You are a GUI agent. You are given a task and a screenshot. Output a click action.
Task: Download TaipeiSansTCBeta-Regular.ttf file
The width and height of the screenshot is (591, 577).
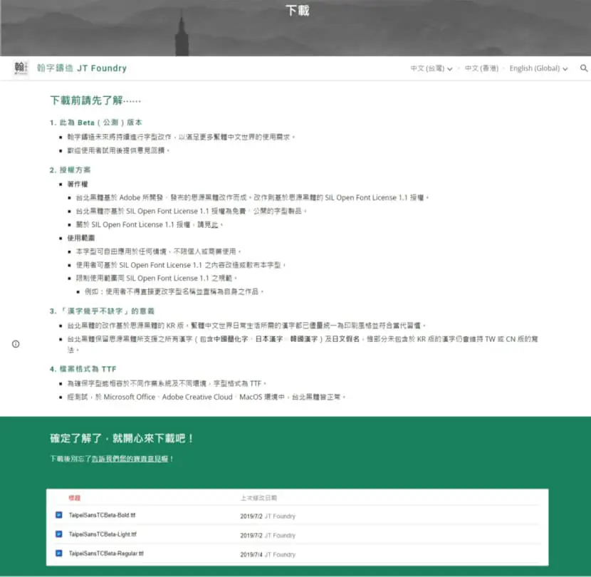click(106, 553)
